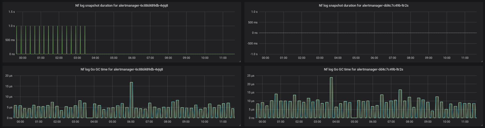Click the 1.5 s y-axis label in top-left panel

click(x=12, y=12)
